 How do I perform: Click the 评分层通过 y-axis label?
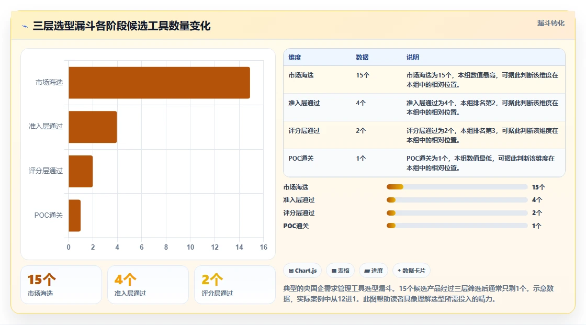46,171
